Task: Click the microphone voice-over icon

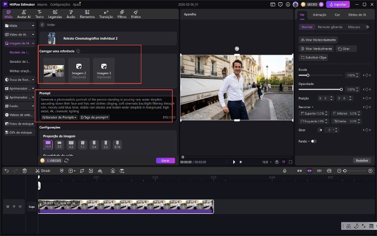Action: [x=285, y=170]
